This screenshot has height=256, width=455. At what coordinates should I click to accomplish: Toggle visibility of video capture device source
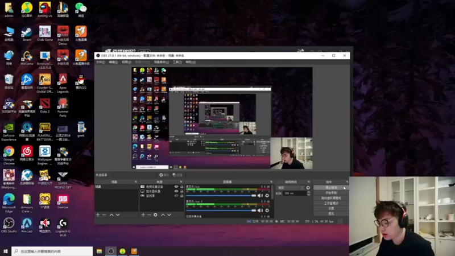(x=176, y=187)
